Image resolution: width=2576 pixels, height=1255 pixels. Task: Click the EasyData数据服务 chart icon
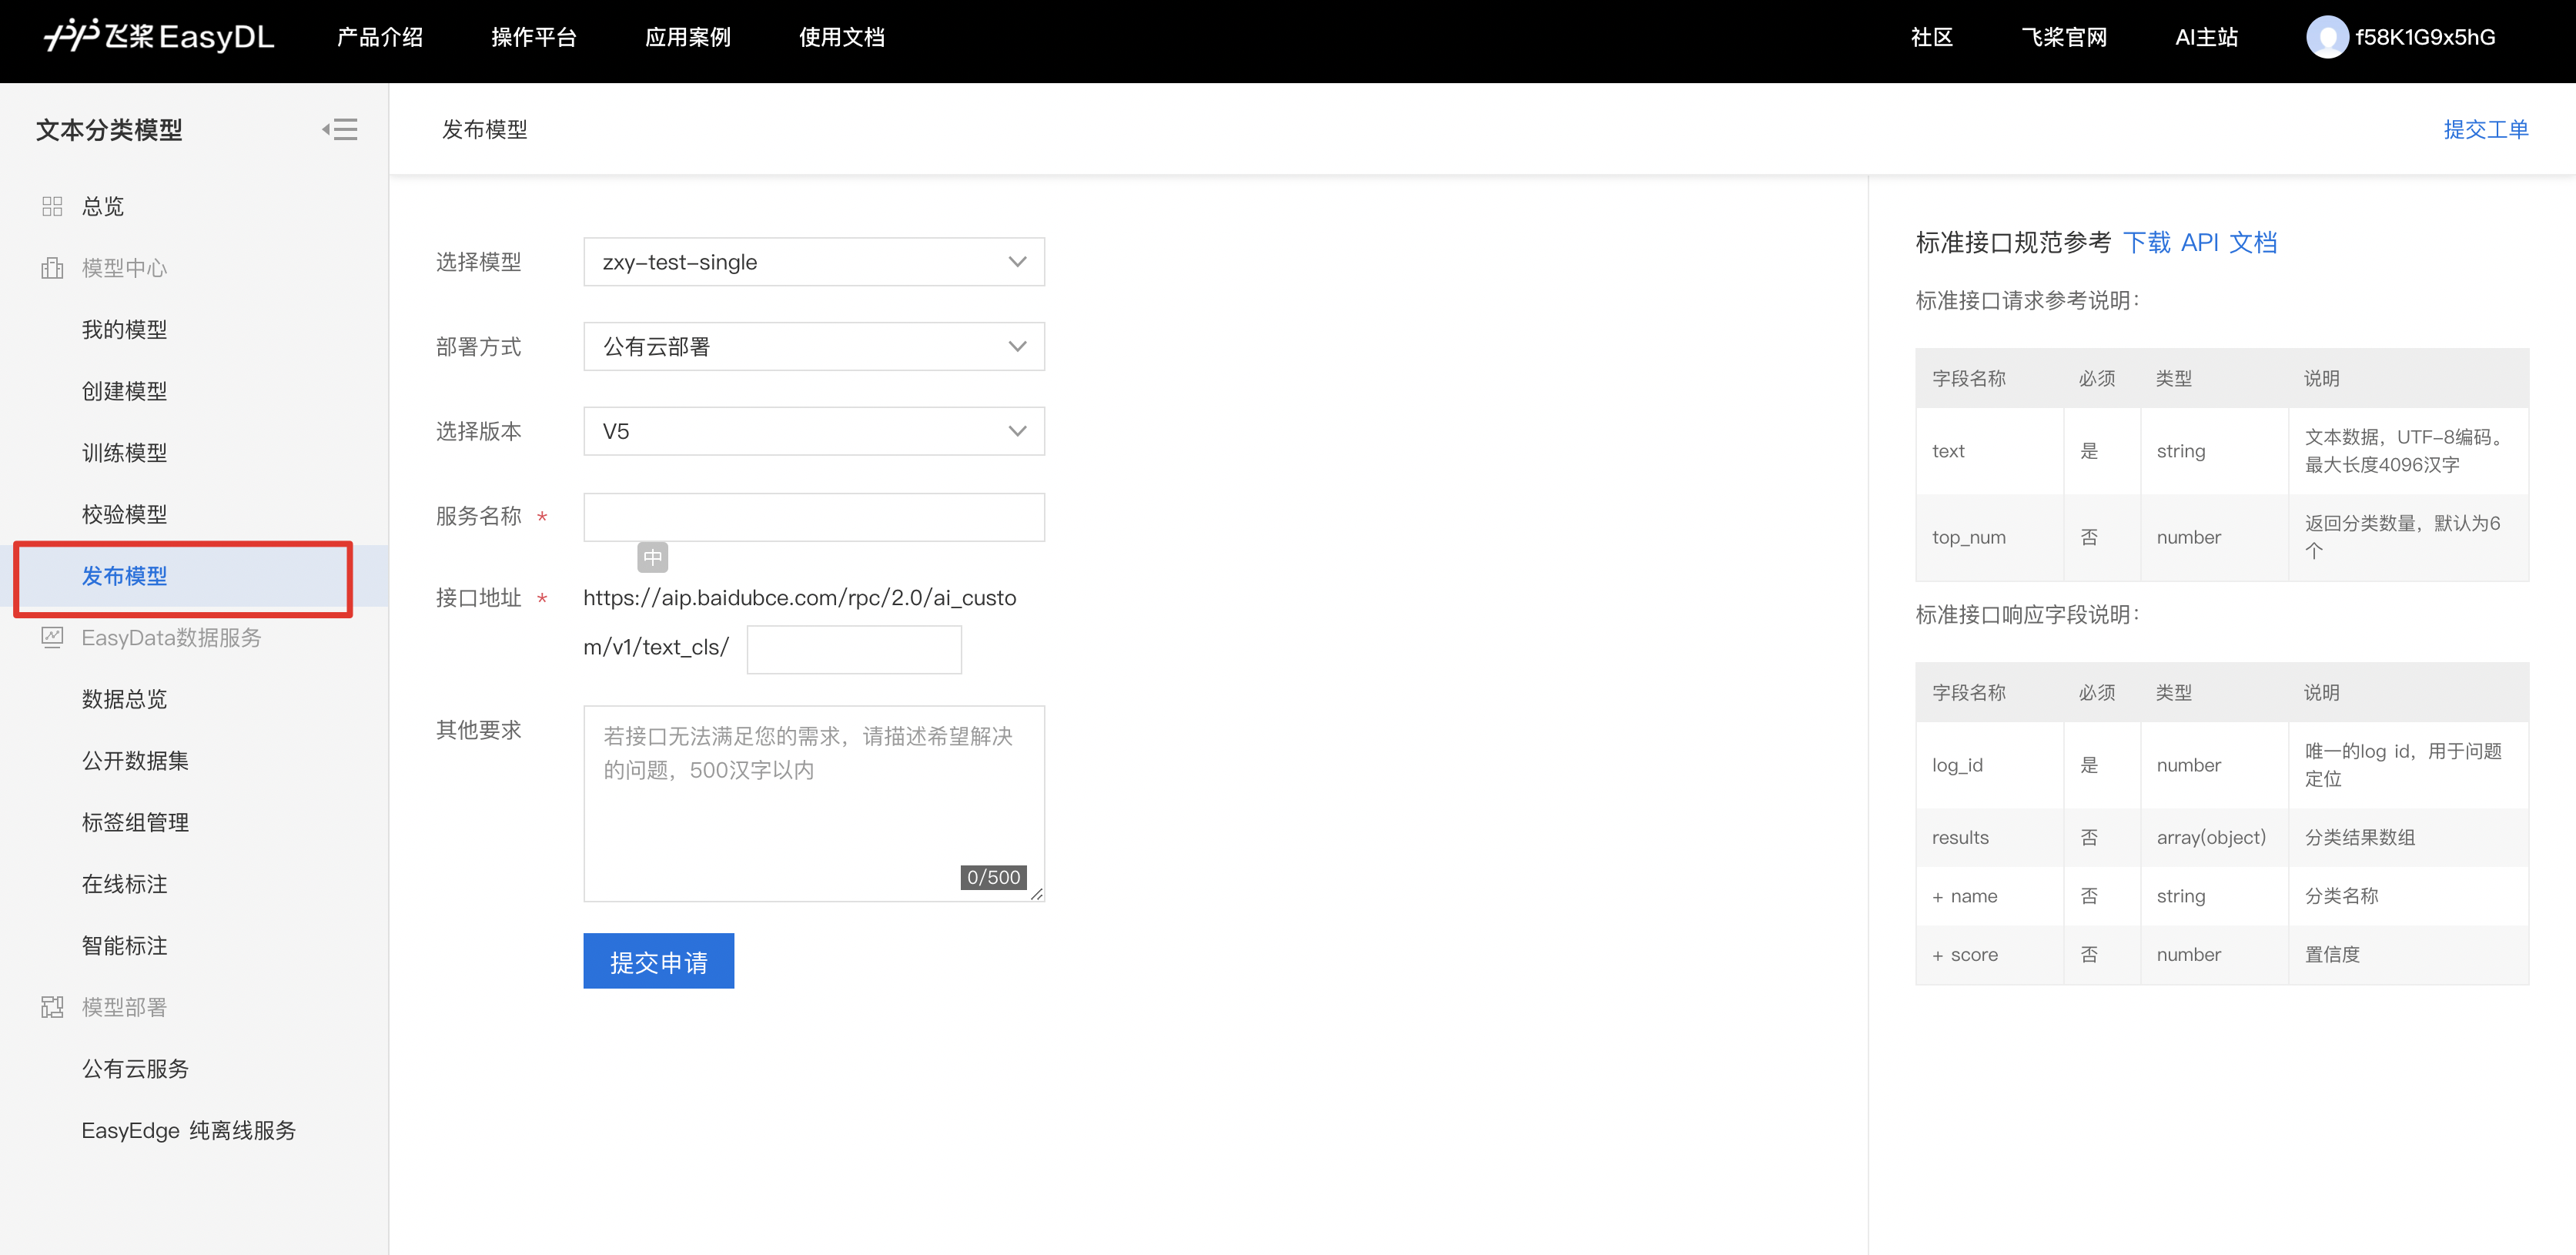click(53, 638)
